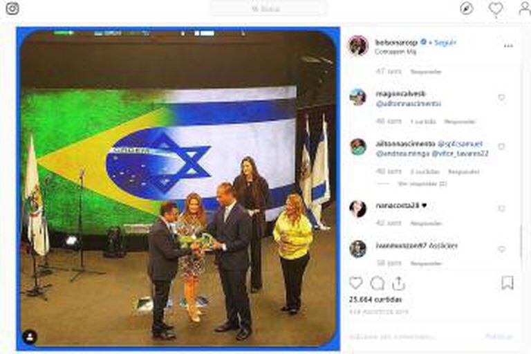Open the profile person icon

coord(525,8)
